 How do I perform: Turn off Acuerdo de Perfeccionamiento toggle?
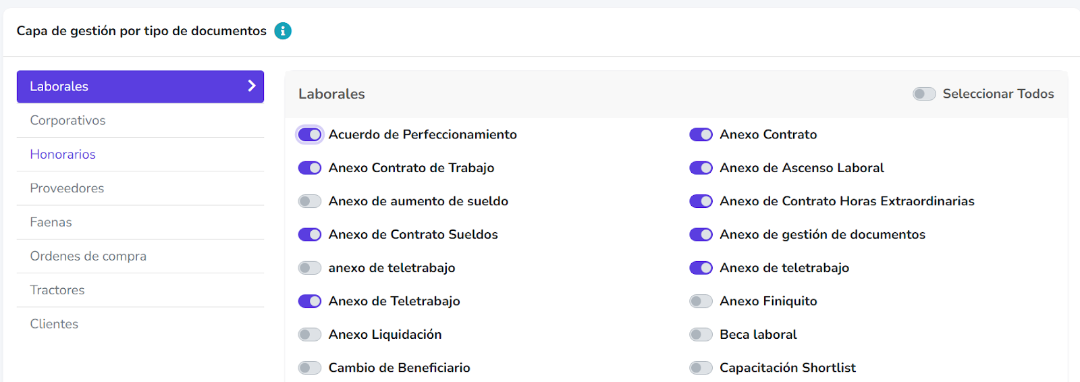pyautogui.click(x=310, y=134)
